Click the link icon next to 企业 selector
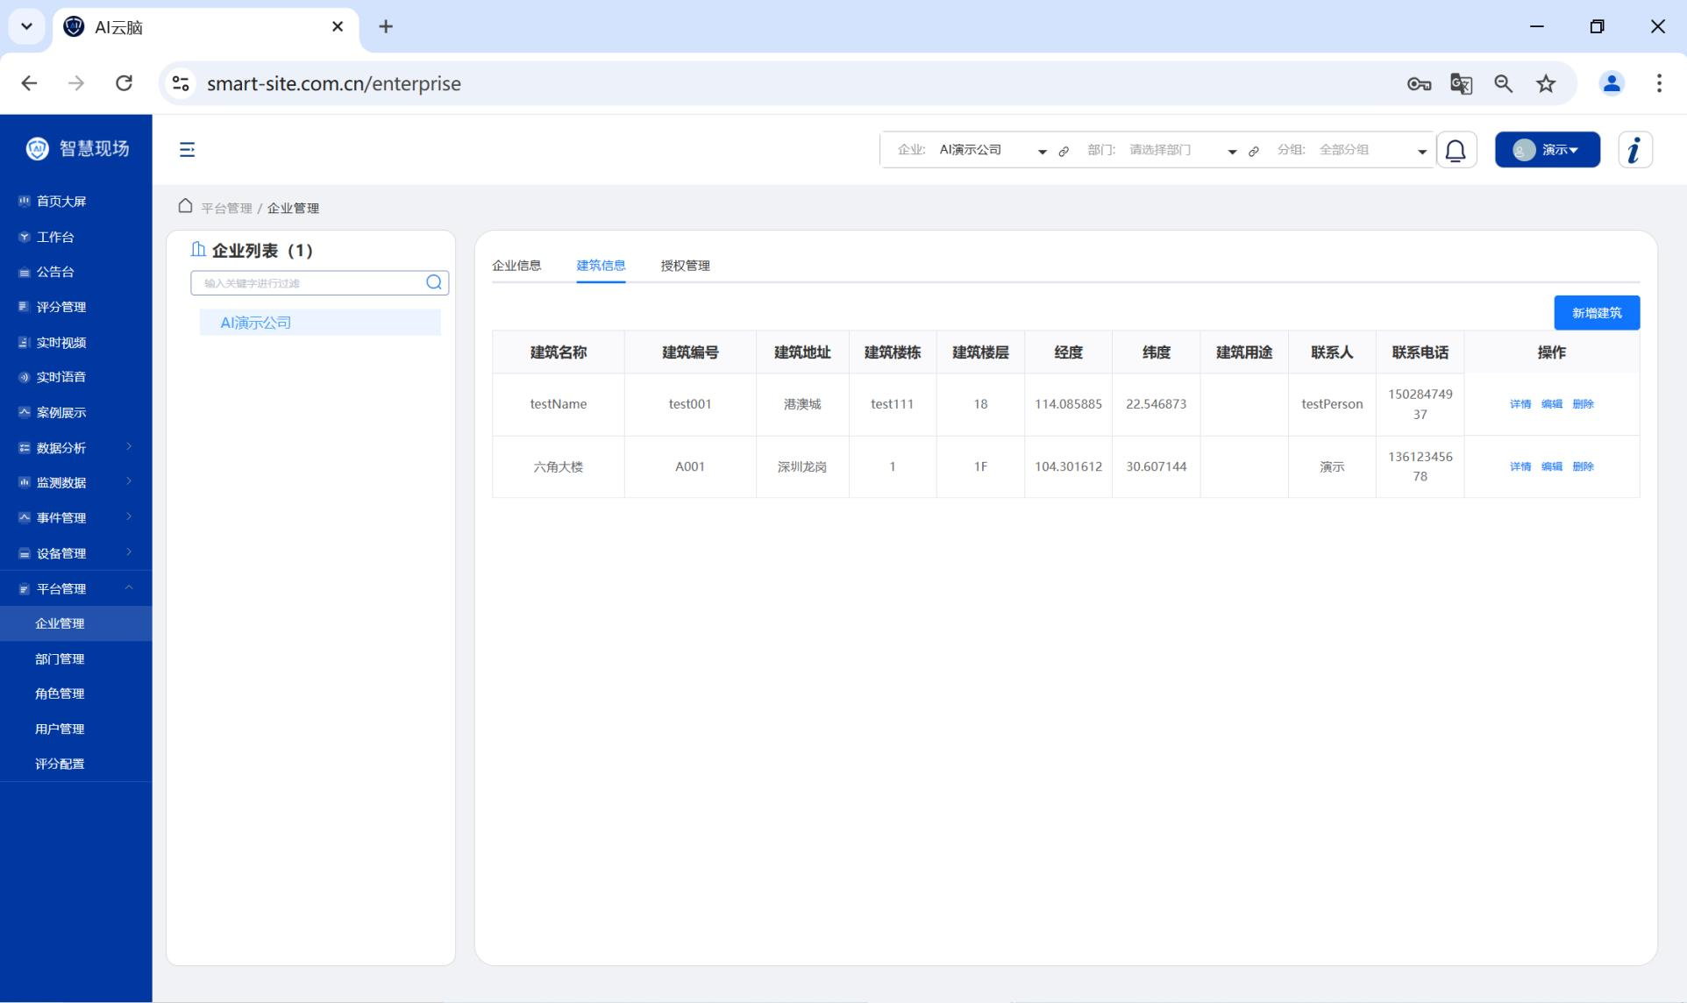The height and width of the screenshot is (1003, 1687). 1064,151
